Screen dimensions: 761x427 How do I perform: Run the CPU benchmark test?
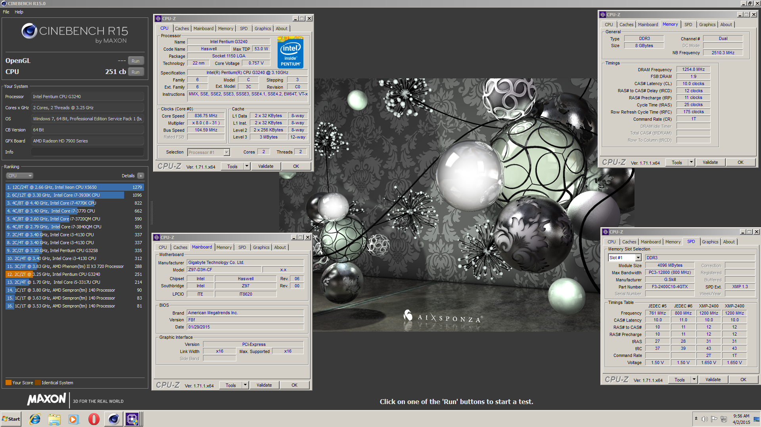tap(136, 72)
